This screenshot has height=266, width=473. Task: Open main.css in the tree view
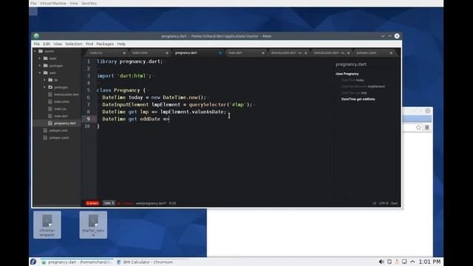tap(61, 109)
